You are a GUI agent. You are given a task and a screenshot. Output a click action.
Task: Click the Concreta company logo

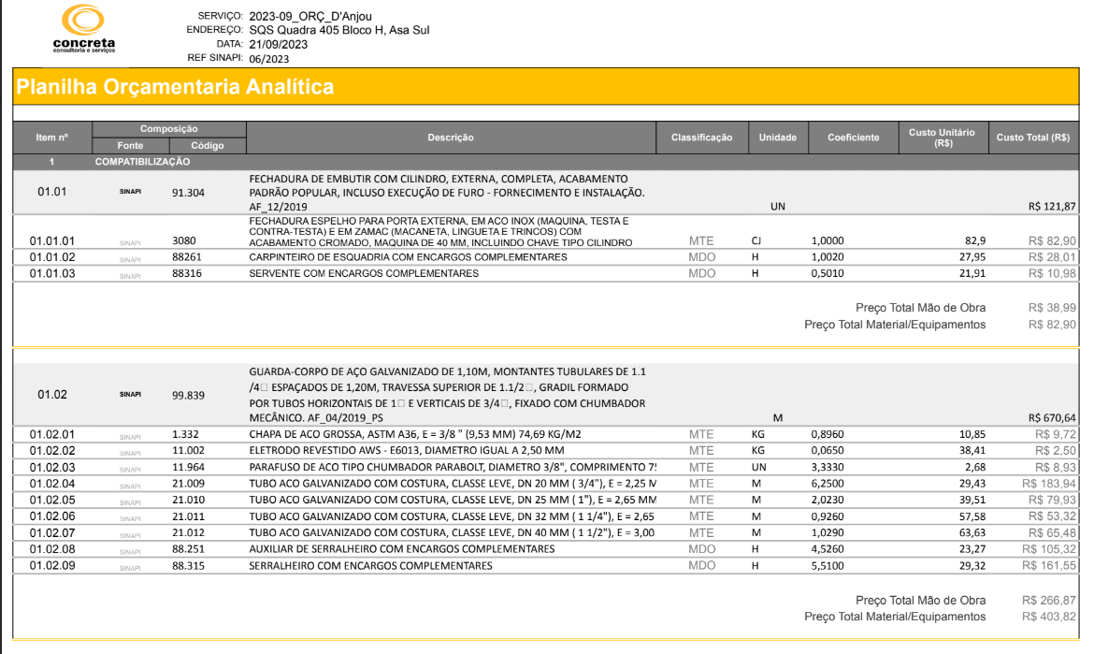pyautogui.click(x=84, y=29)
